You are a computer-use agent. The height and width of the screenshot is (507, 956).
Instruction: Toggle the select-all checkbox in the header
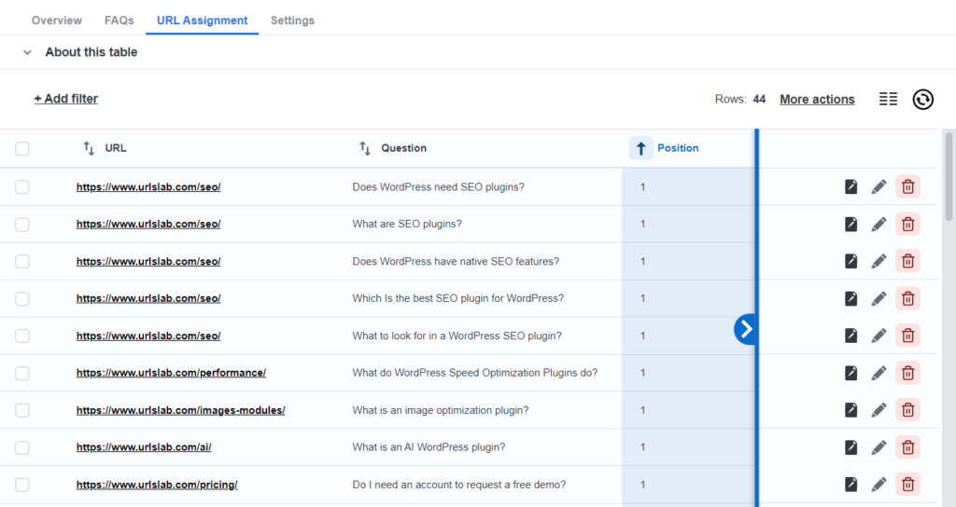click(22, 148)
